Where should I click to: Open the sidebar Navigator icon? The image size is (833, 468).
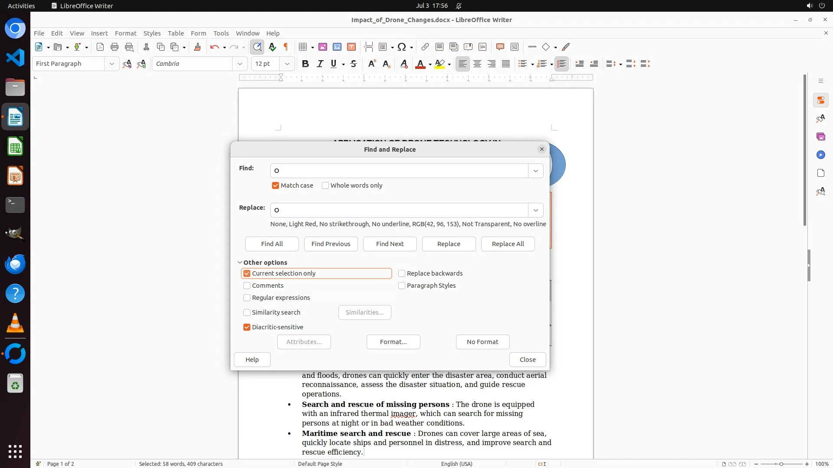coord(820,155)
